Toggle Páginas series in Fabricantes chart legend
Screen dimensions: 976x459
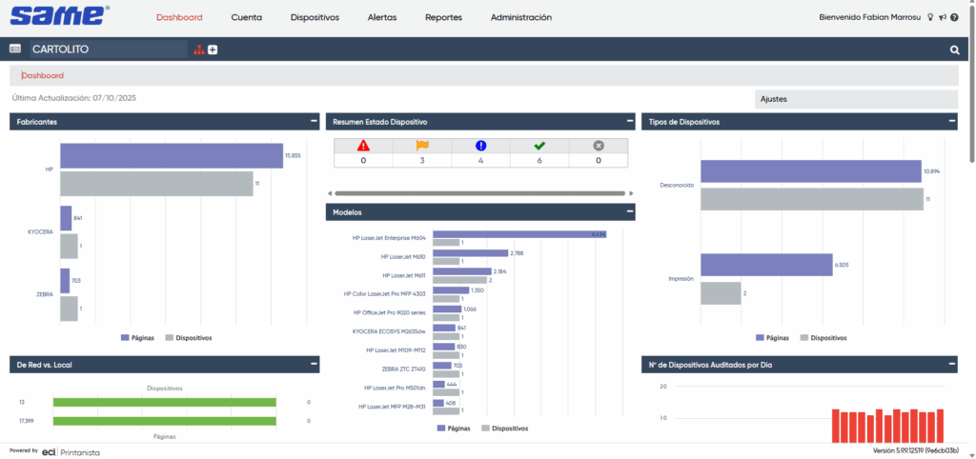coord(138,337)
